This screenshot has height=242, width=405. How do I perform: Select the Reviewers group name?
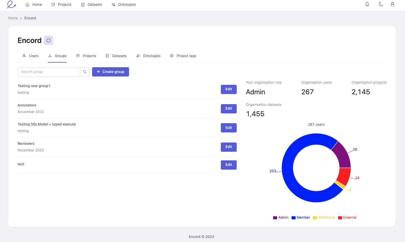point(26,144)
